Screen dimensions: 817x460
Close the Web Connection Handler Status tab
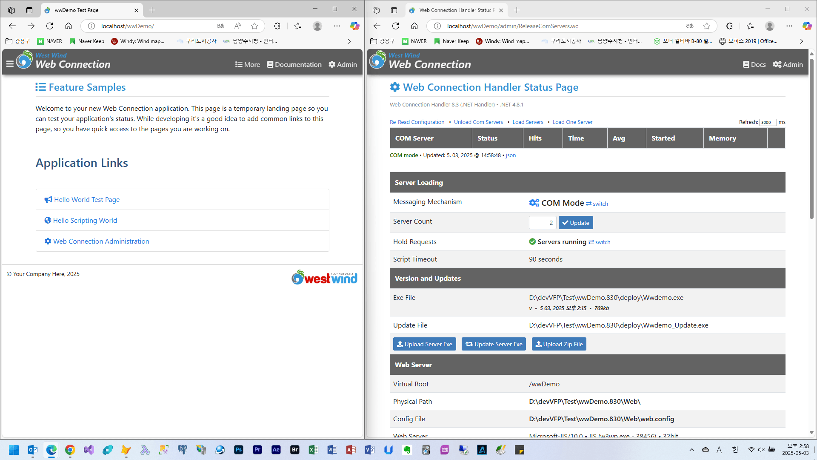click(501, 10)
